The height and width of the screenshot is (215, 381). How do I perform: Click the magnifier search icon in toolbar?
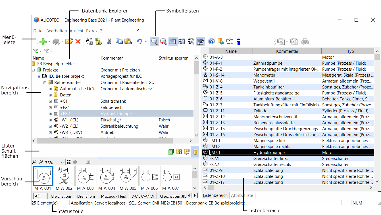(154, 42)
